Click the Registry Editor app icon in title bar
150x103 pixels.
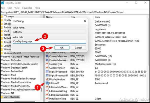2,3
